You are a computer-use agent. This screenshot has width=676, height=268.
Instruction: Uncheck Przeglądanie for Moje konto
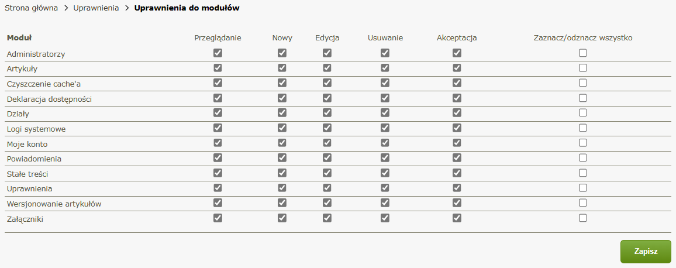218,143
